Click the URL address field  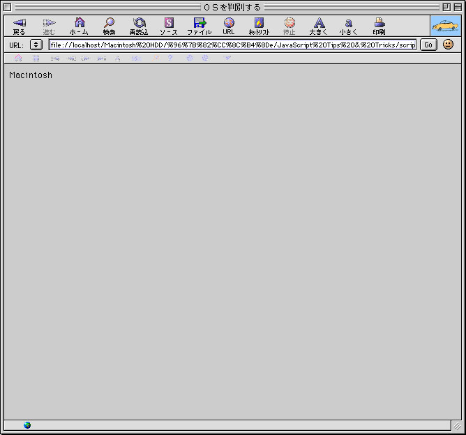click(x=232, y=45)
